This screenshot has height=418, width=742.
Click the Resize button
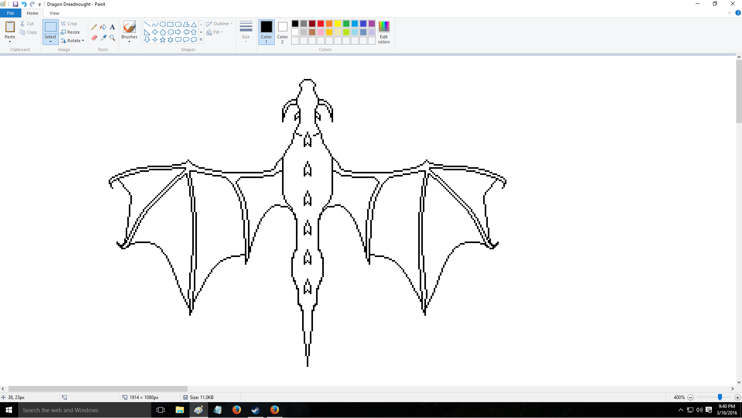[70, 32]
